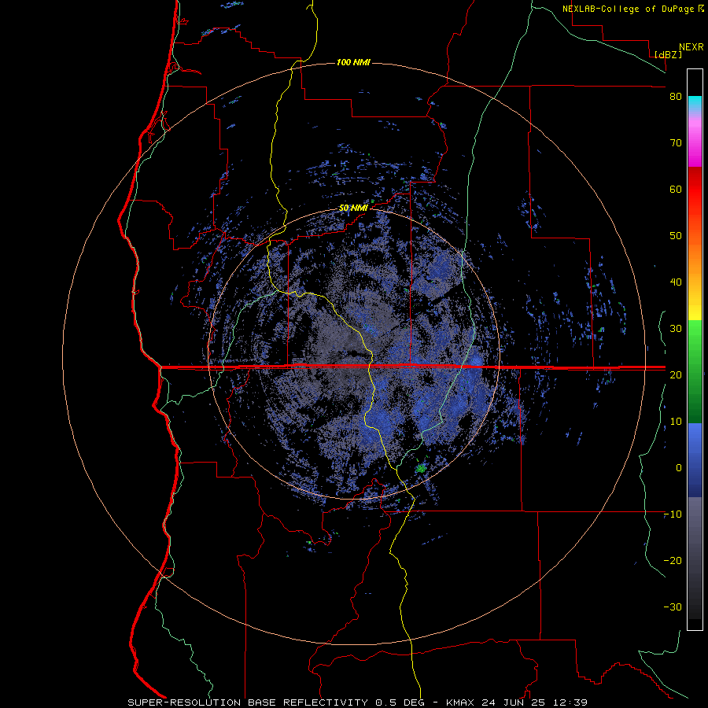Click the 80 value on the dBZ scale
Screen dimensions: 708x708
pyautogui.click(x=676, y=97)
